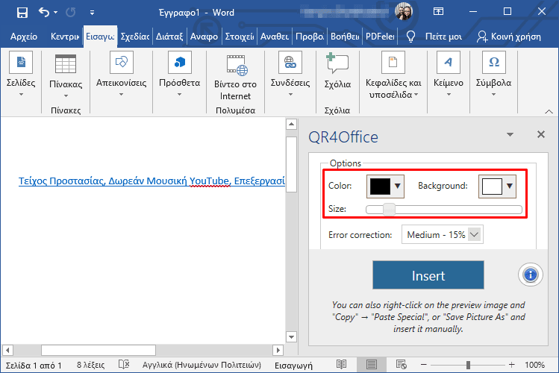Collapse the ribbon with the chevron

click(x=549, y=111)
